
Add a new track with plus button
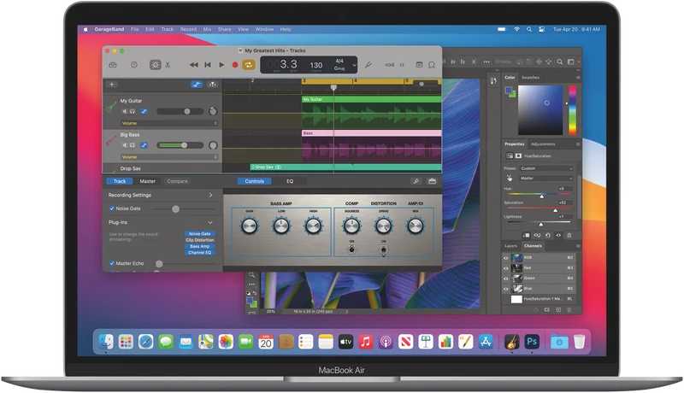tap(112, 85)
